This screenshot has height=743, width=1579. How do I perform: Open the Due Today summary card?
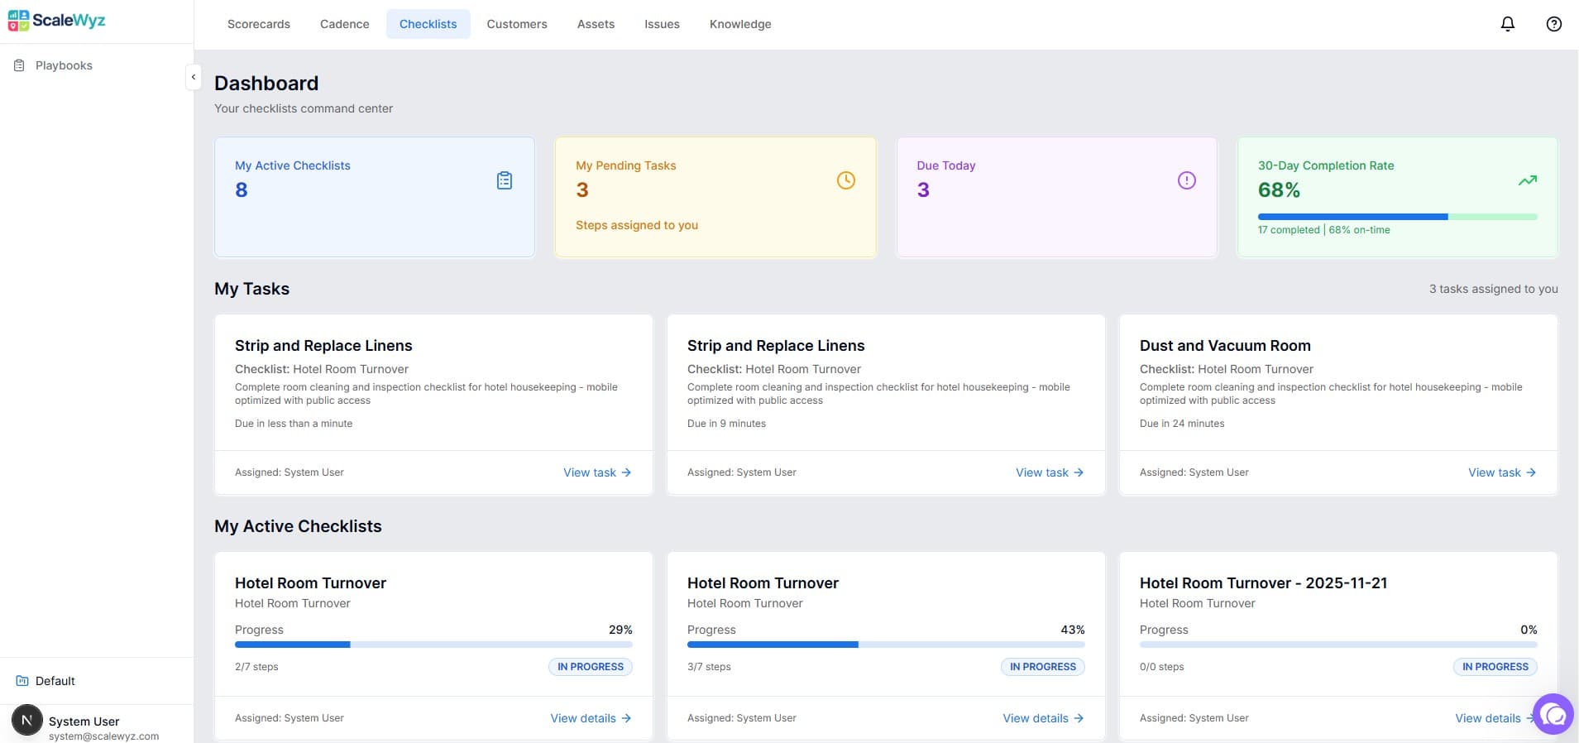[1057, 197]
